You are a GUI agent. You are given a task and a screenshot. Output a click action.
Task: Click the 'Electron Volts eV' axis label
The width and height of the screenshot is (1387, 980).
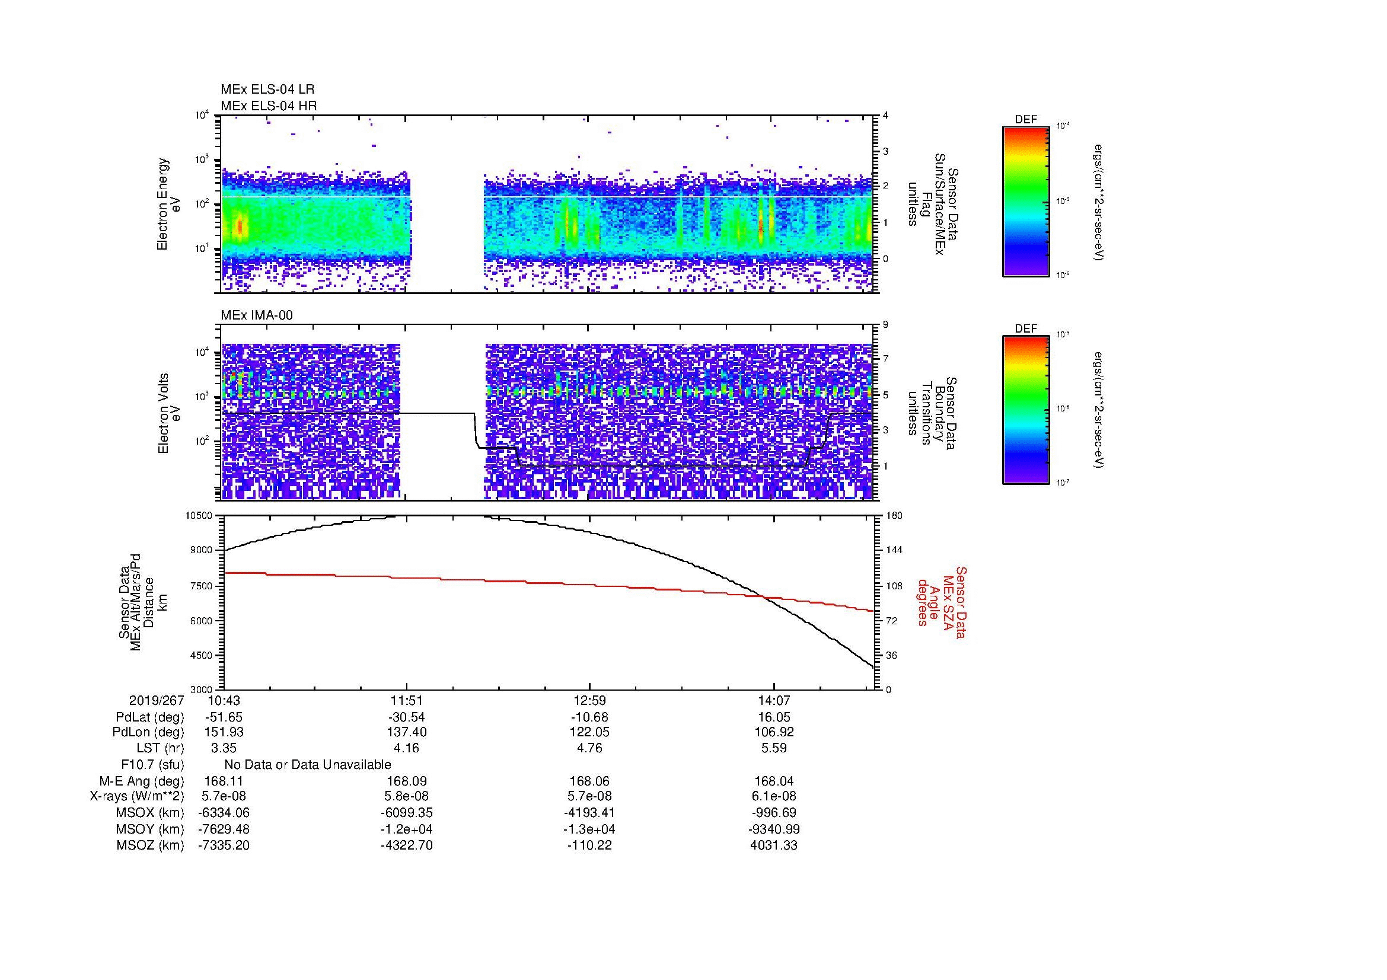click(168, 413)
